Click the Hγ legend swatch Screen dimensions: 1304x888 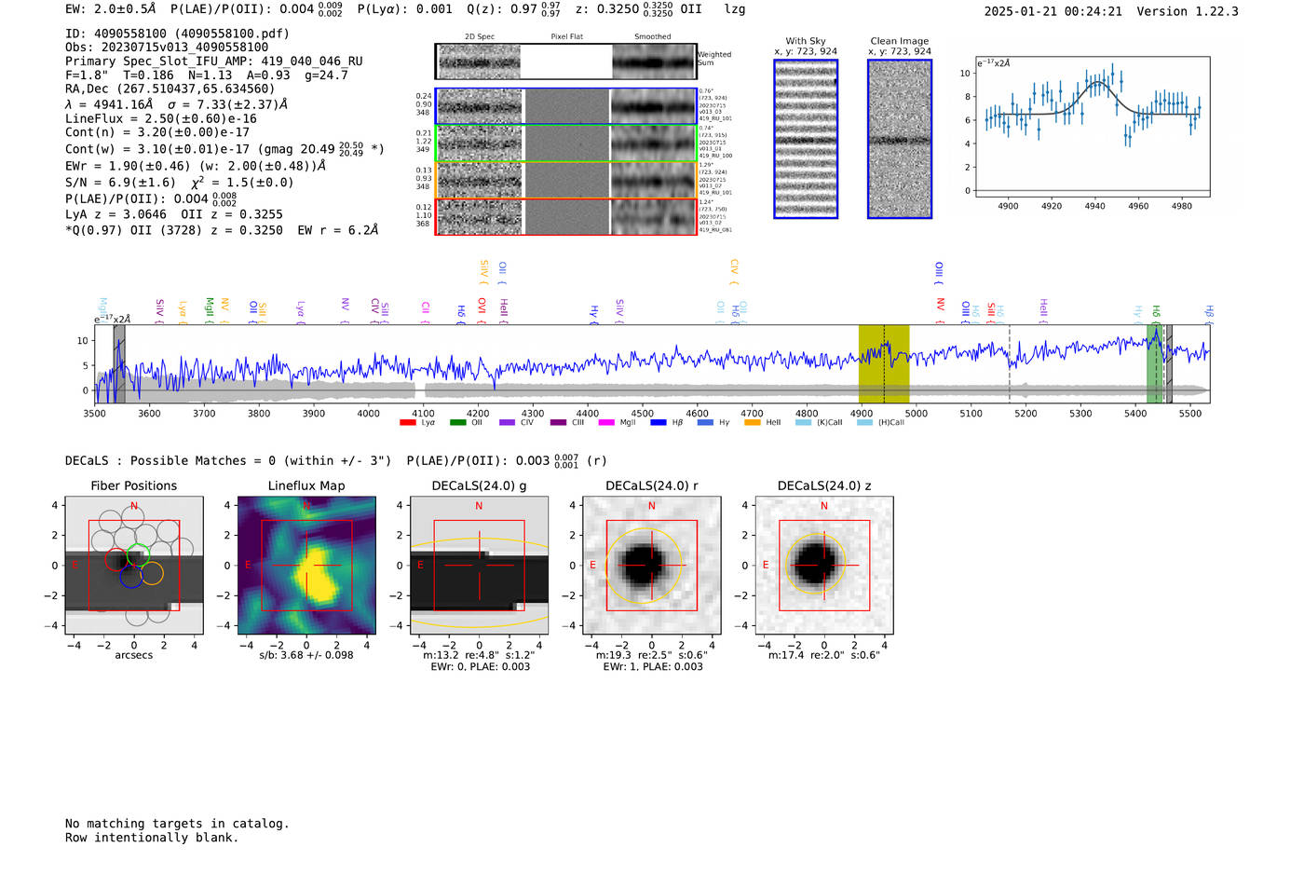point(705,422)
